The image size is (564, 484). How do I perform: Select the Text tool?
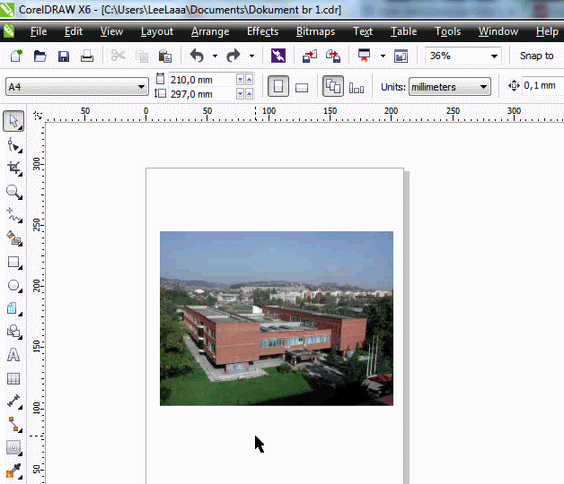point(13,355)
